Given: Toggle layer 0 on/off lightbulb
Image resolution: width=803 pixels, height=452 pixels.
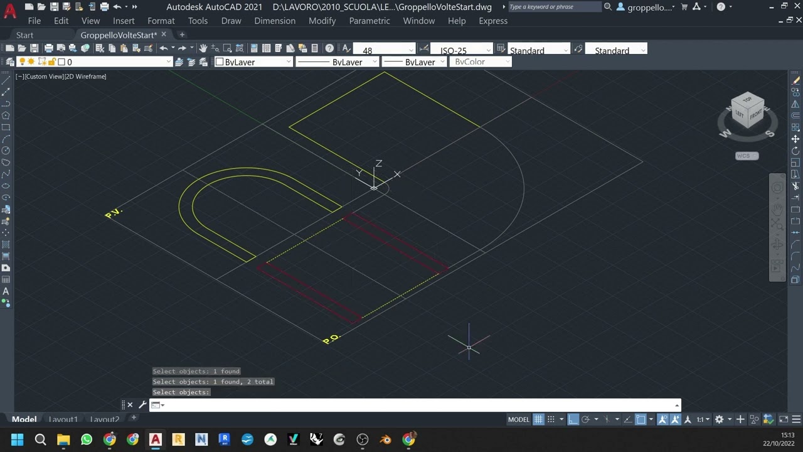Looking at the screenshot, I should coord(23,62).
